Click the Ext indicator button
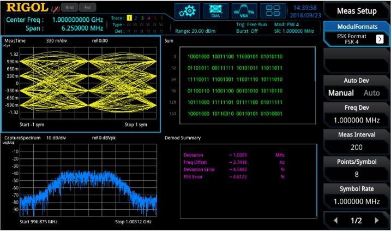The height and width of the screenshot is (231, 391). pyautogui.click(x=87, y=8)
